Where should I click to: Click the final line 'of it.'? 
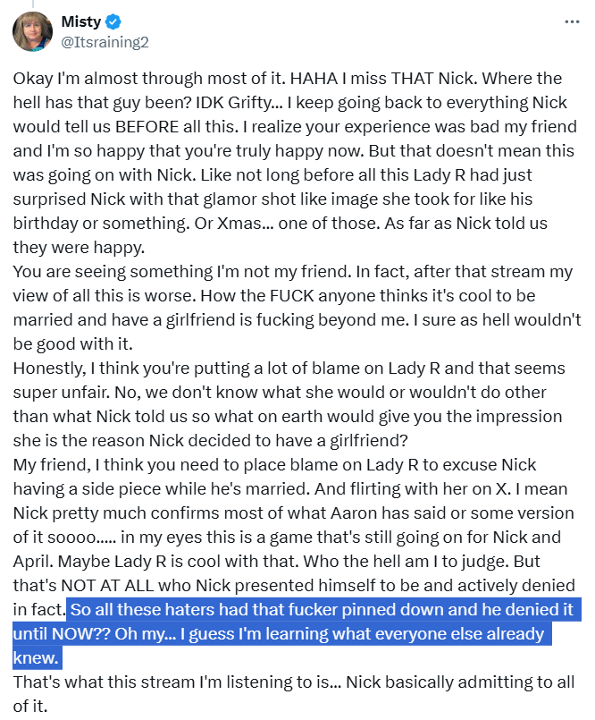[29, 707]
